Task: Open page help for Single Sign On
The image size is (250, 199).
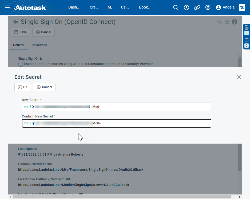Action: click(235, 22)
